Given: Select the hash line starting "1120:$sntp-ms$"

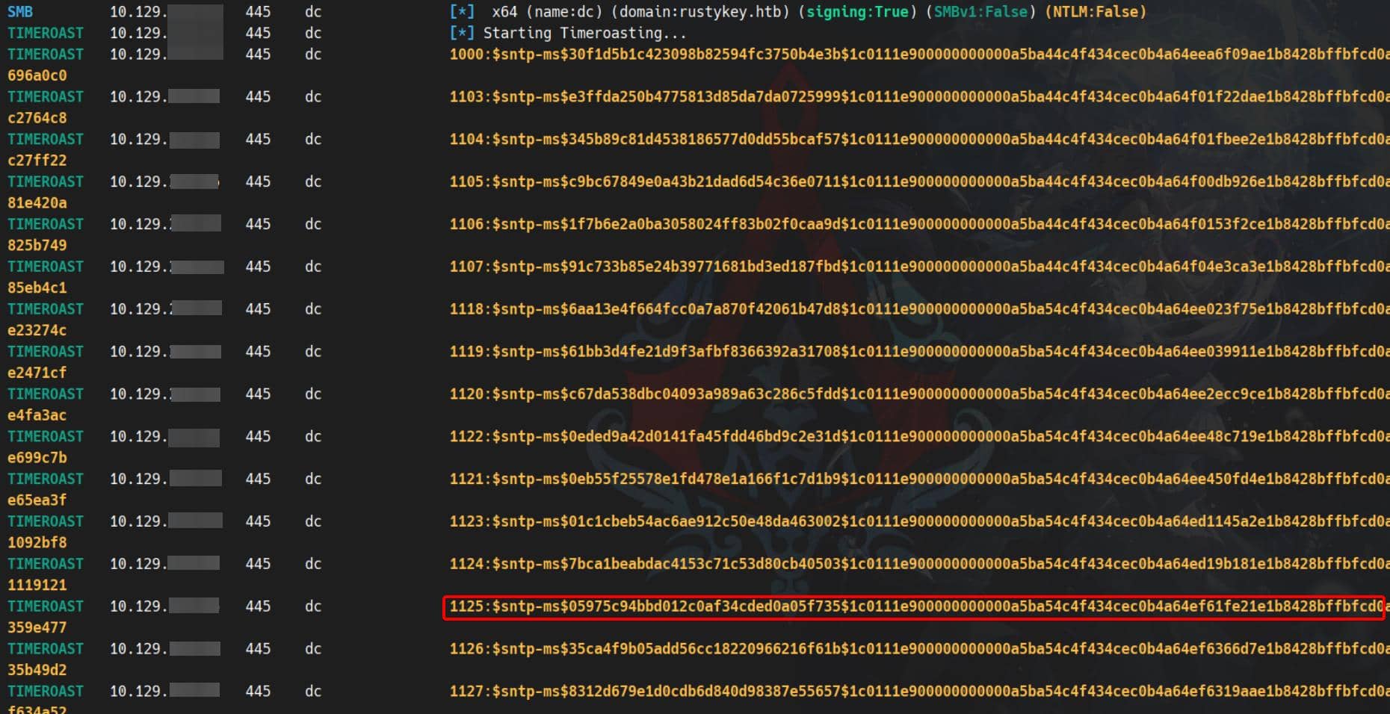Looking at the screenshot, I should [919, 394].
